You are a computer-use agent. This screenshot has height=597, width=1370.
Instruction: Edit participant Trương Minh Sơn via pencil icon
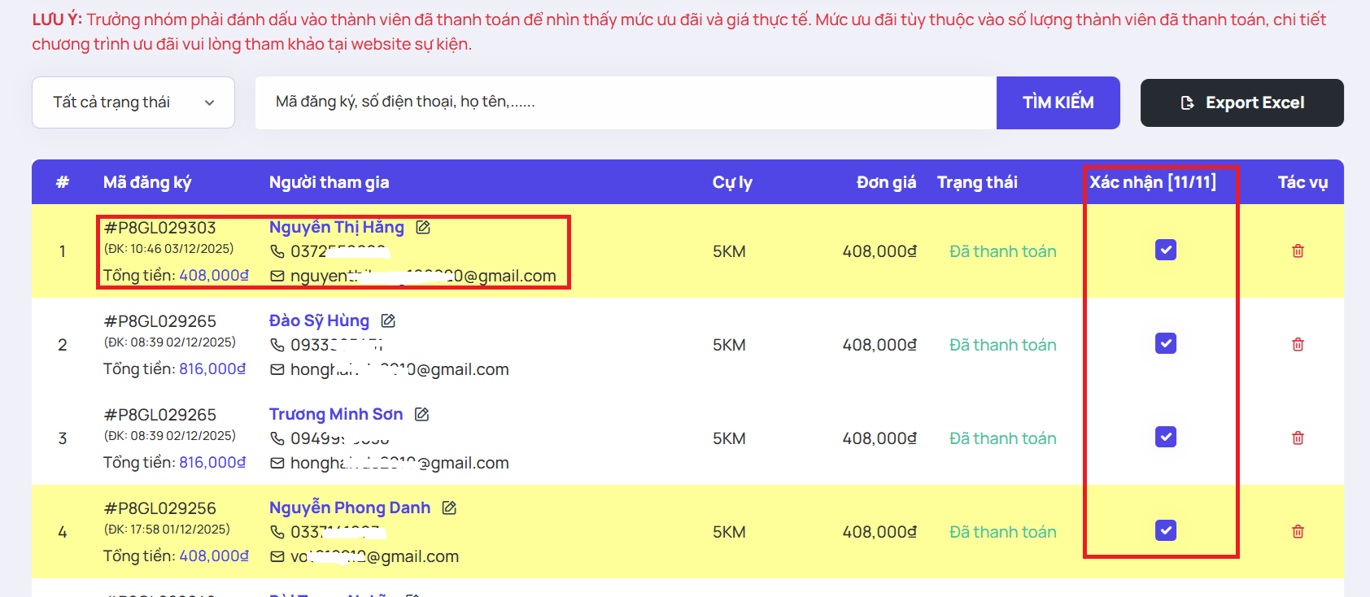click(421, 415)
